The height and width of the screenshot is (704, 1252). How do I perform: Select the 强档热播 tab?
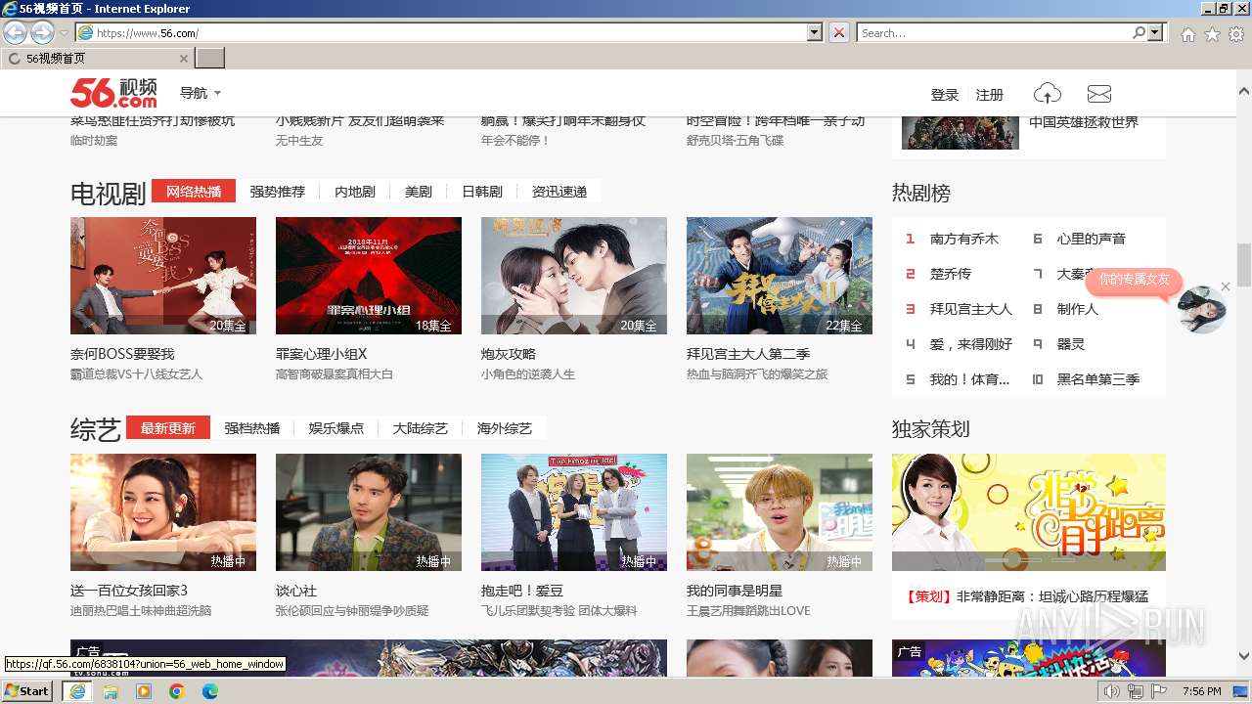point(252,428)
